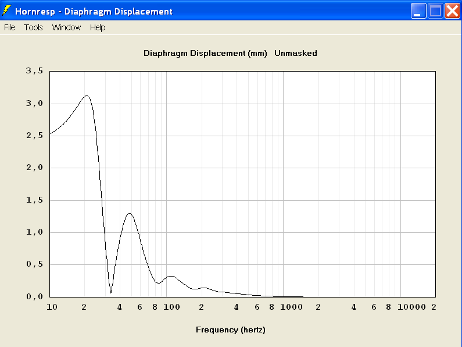The width and height of the screenshot is (462, 347).
Task: Click the 10 x-axis frequency label
Action: point(52,307)
